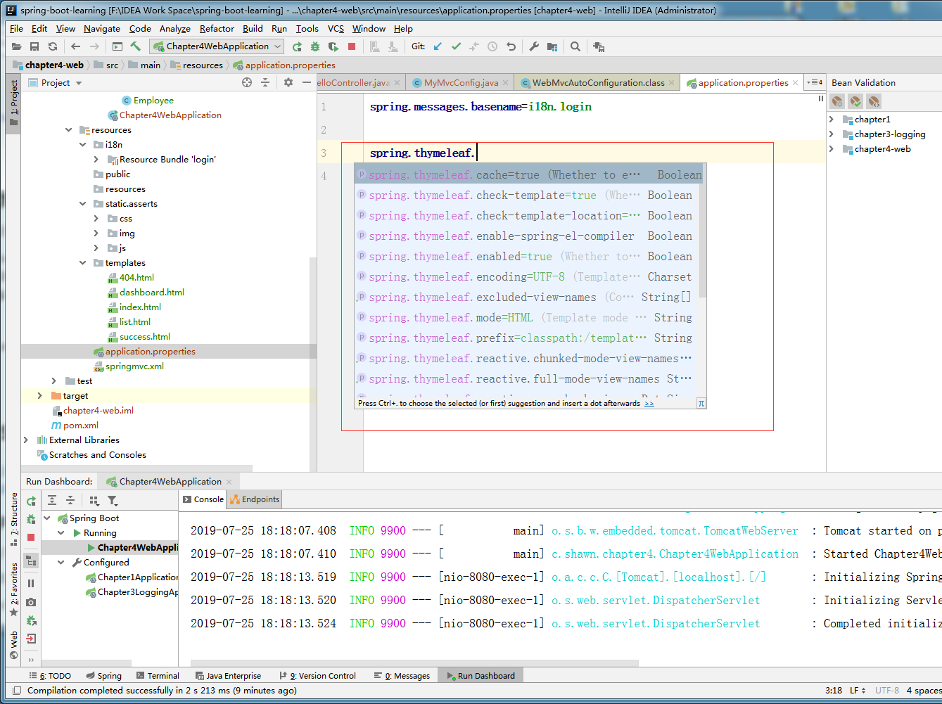Stop process with Run Dashboard red square
This screenshot has width=942, height=704.
coord(31,537)
